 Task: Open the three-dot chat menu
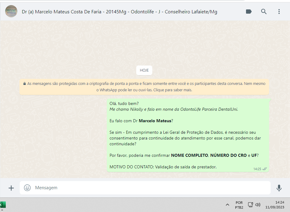(x=279, y=12)
